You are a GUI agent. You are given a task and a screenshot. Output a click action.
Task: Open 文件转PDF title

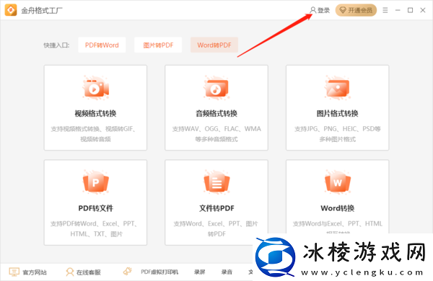(x=216, y=208)
